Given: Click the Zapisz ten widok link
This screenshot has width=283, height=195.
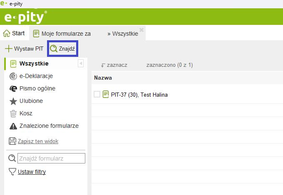Looking at the screenshot, I should [38, 141].
